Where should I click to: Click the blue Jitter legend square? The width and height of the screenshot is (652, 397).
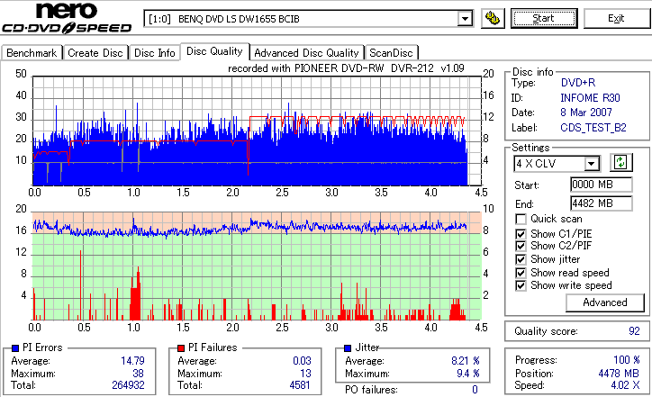click(348, 348)
